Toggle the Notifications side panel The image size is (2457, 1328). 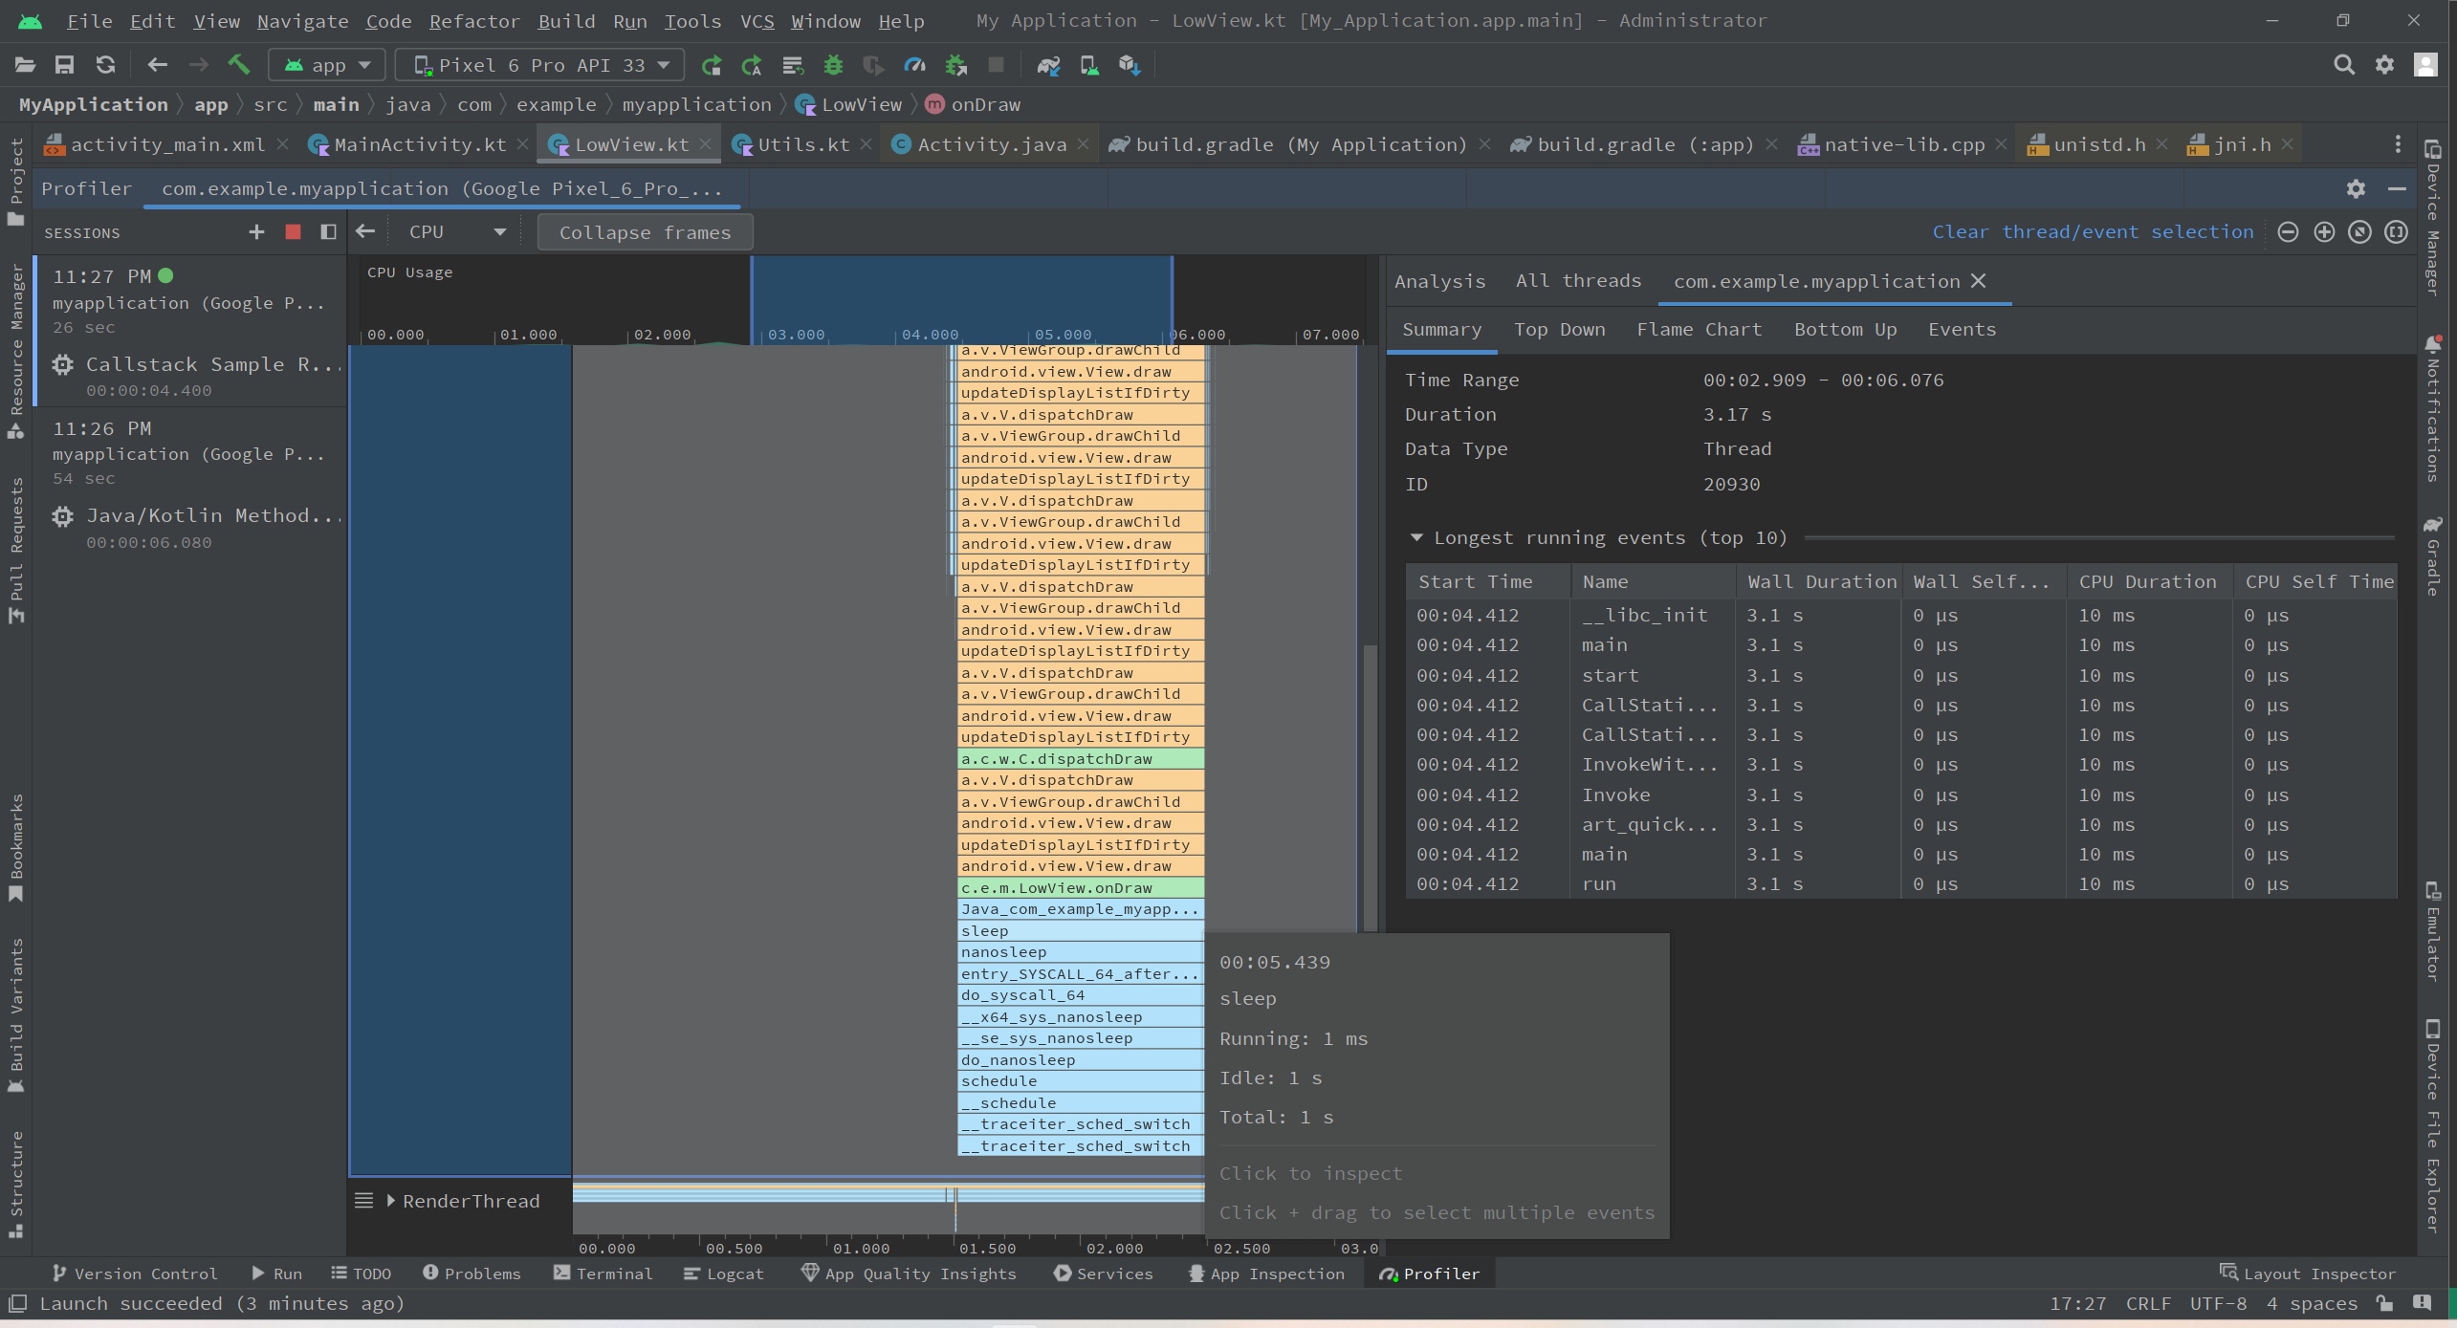[2434, 409]
